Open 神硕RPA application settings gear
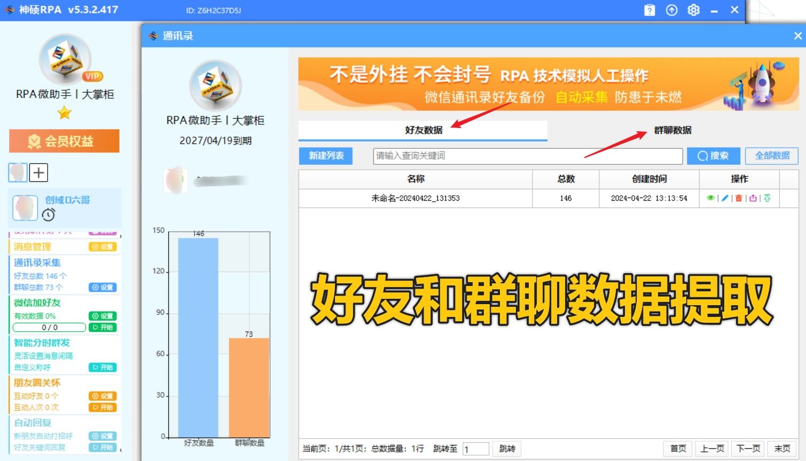The height and width of the screenshot is (461, 806). tap(693, 10)
